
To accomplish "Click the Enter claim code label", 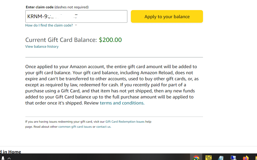I will tap(40, 7).
